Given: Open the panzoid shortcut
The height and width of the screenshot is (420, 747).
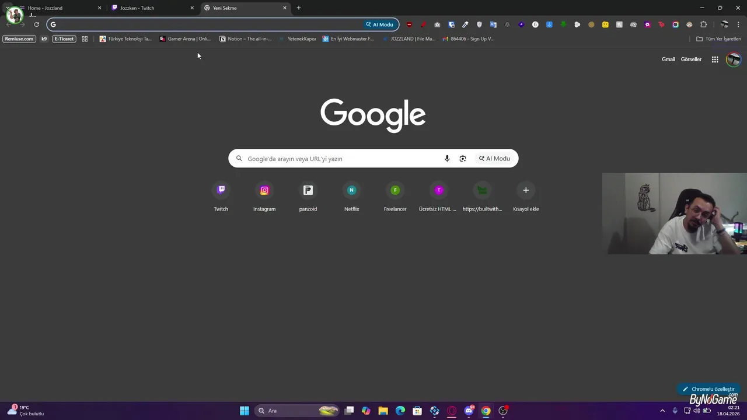Looking at the screenshot, I should click(x=308, y=197).
